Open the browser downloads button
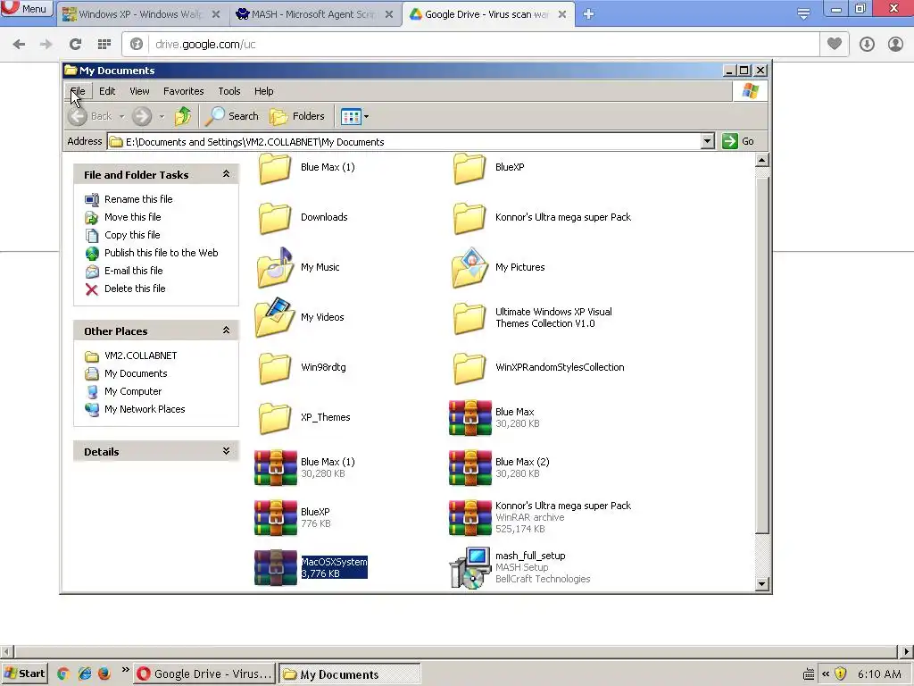Viewport: 914px width, 686px height. tap(867, 44)
